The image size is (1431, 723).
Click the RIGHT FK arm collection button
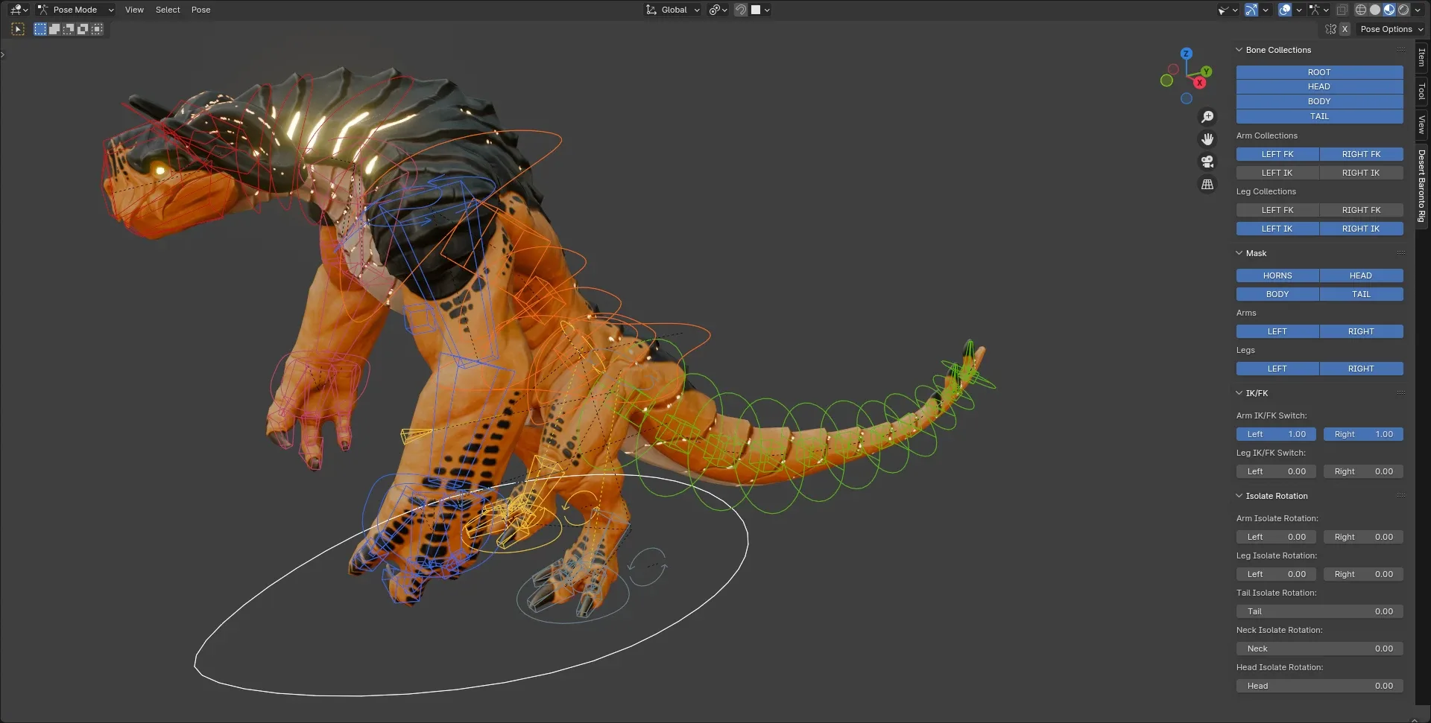1361,154
